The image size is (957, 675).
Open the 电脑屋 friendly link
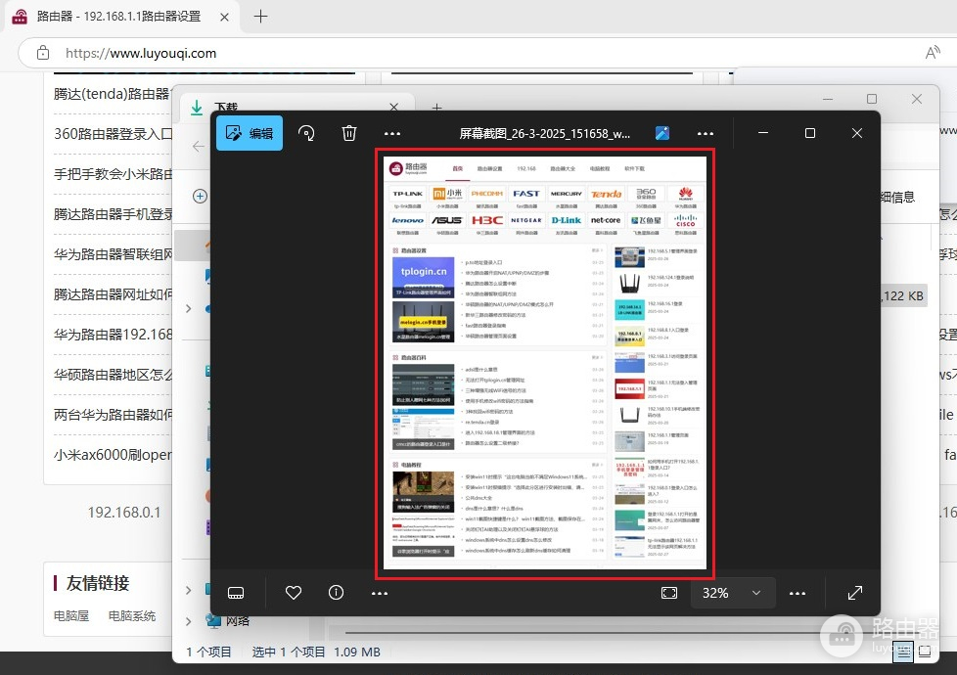click(x=70, y=616)
